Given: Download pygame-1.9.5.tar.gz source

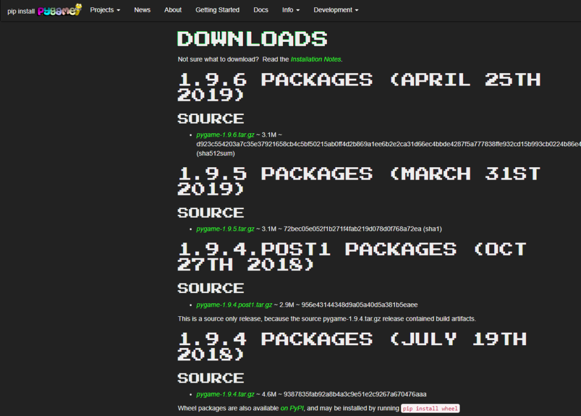Looking at the screenshot, I should pyautogui.click(x=225, y=229).
